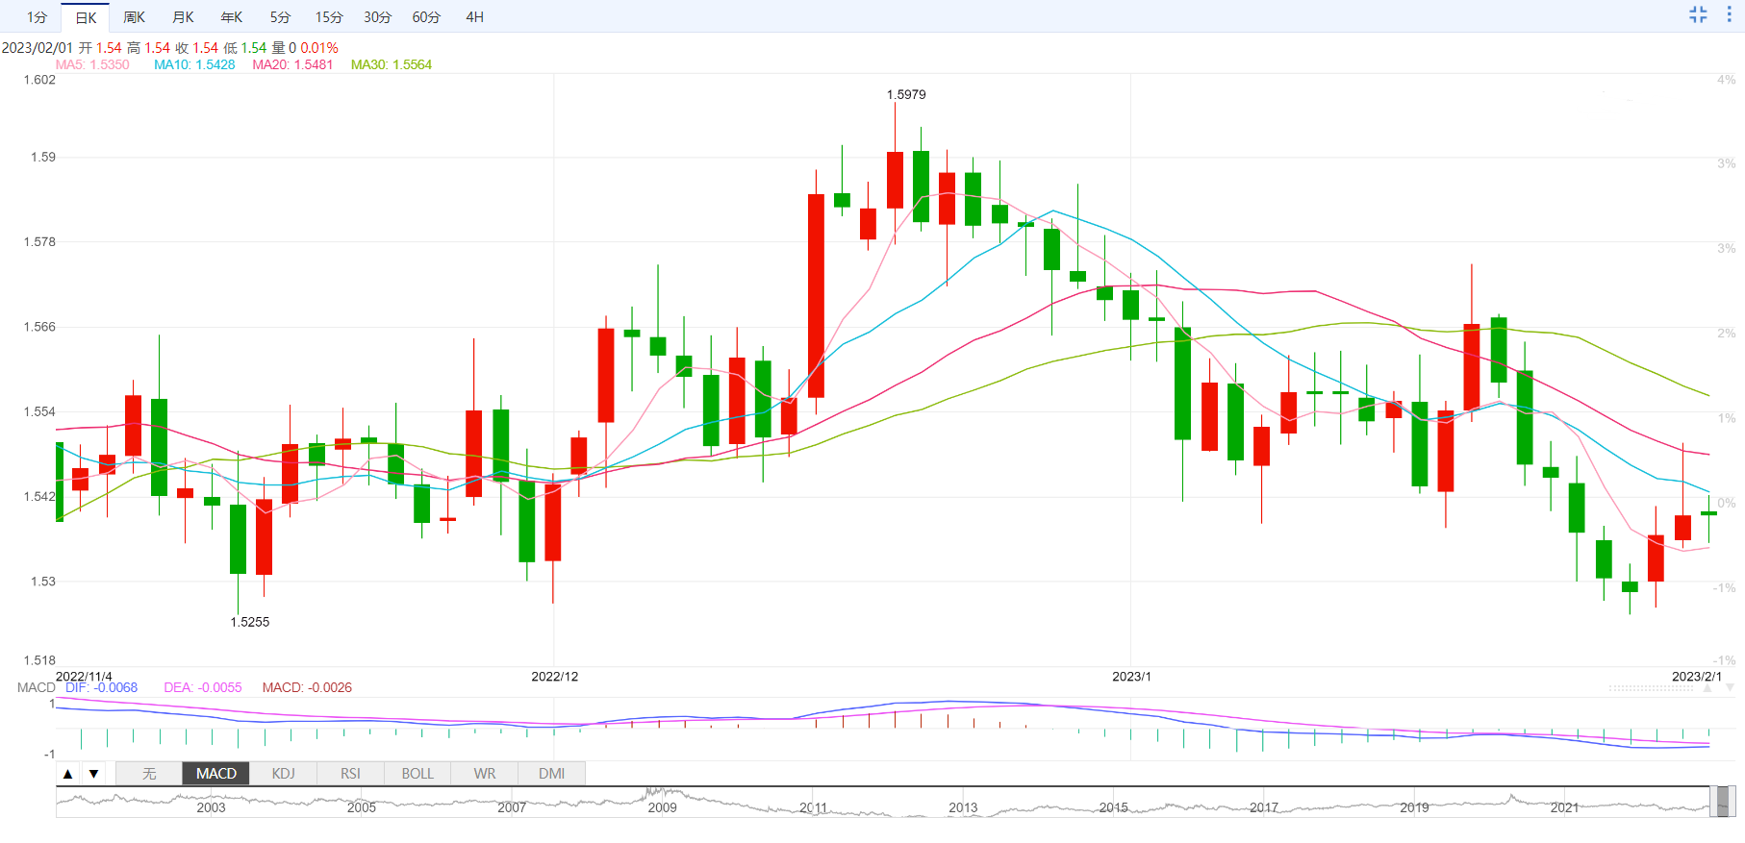
Task: Click the 2023/02/01 quote date text
Action: [x=38, y=47]
